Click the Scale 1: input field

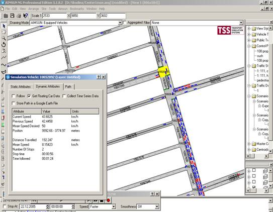click(54, 16)
